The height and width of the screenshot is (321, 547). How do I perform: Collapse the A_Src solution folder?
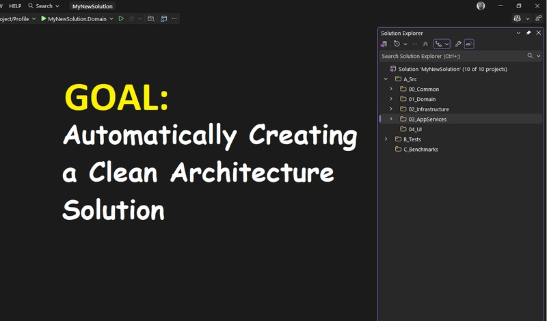tap(386, 79)
